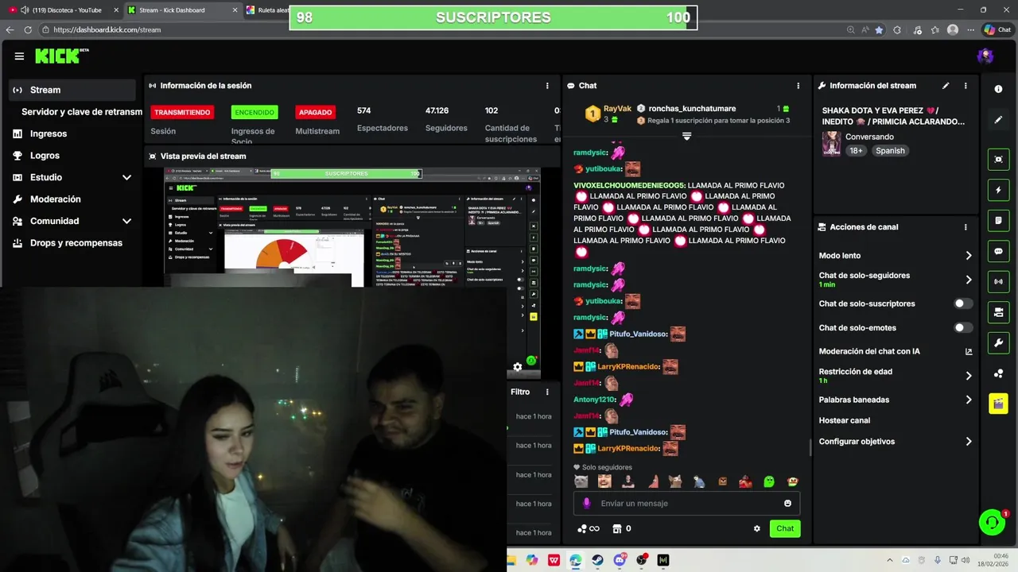Open Steam from the taskbar
The height and width of the screenshot is (572, 1018).
(x=597, y=560)
